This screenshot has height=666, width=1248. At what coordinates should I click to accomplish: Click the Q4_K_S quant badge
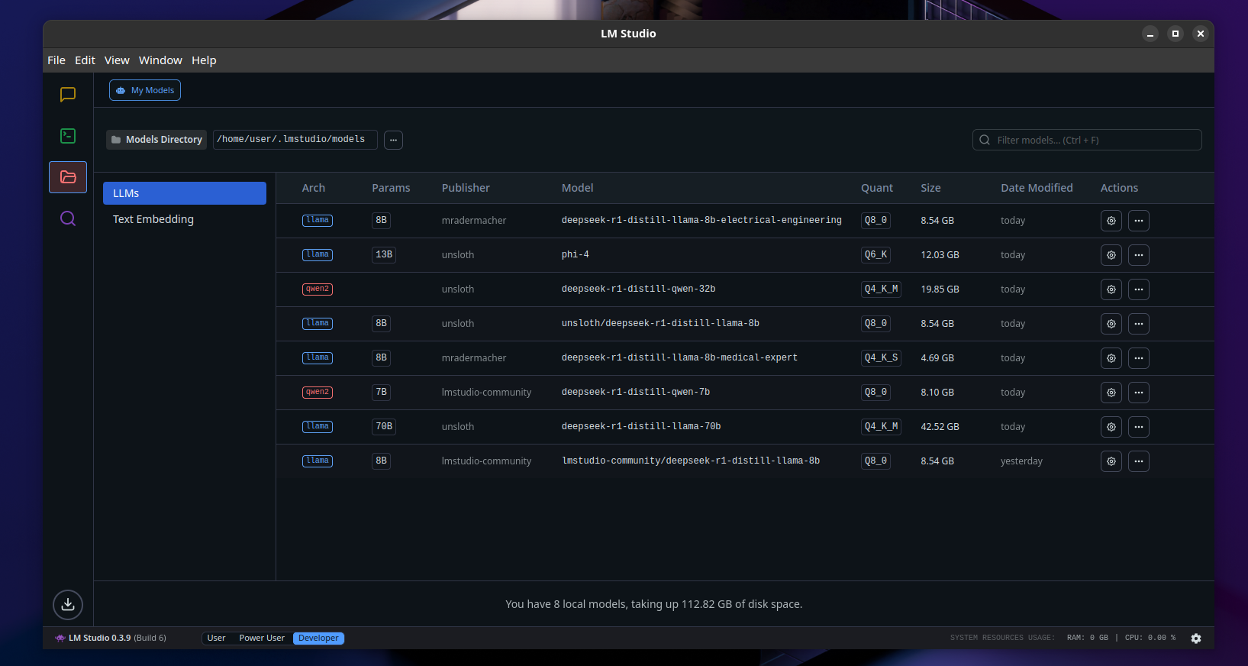tap(881, 357)
